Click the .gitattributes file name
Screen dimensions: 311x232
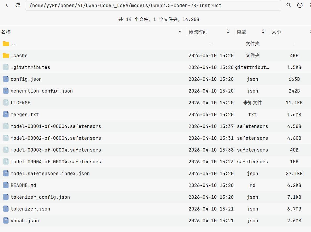(x=30, y=67)
